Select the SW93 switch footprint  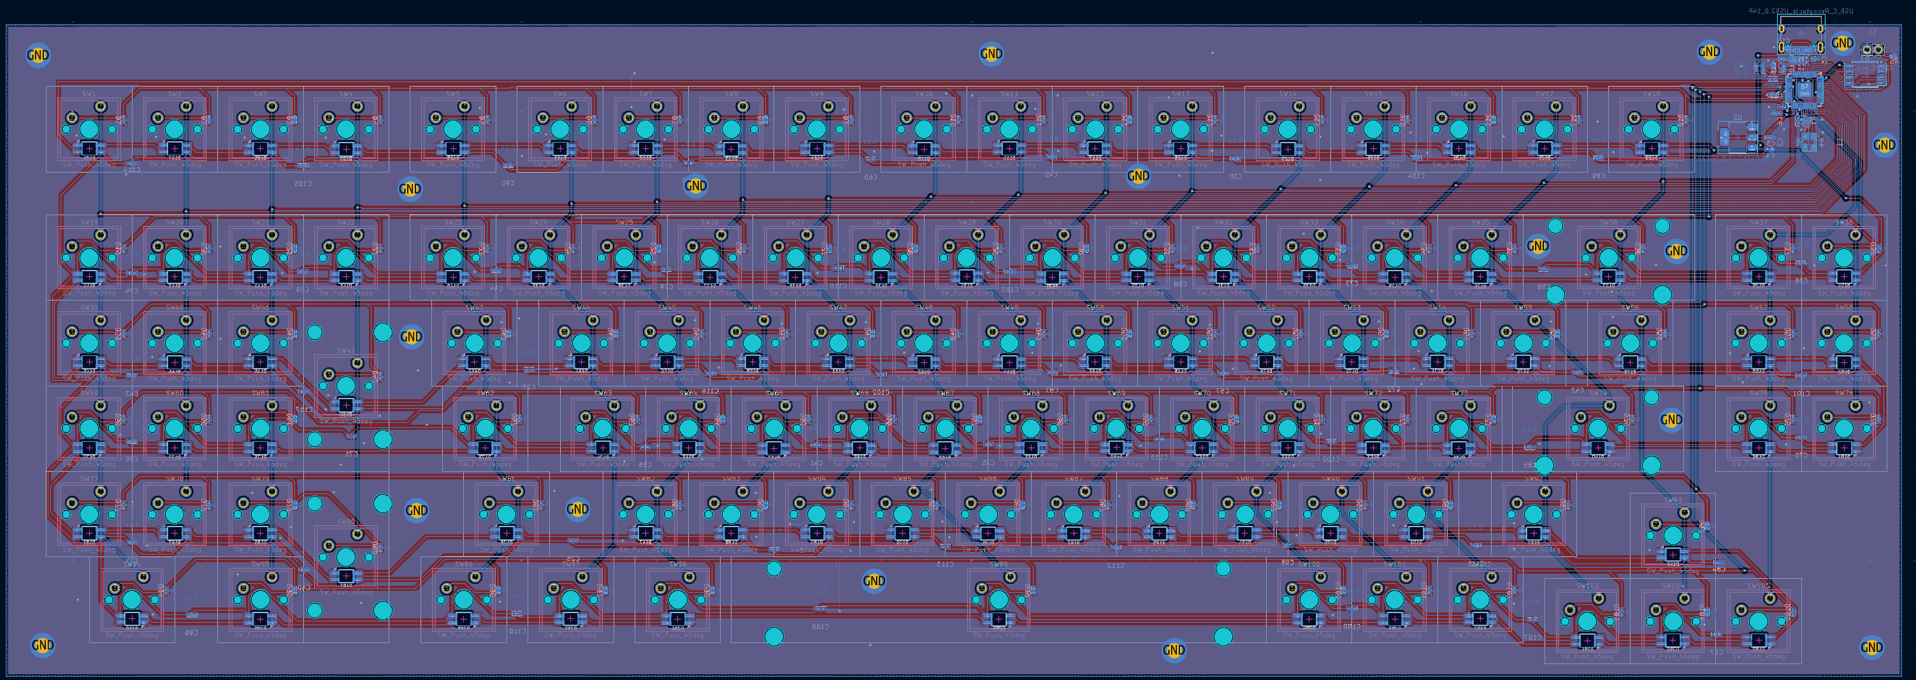[1673, 536]
